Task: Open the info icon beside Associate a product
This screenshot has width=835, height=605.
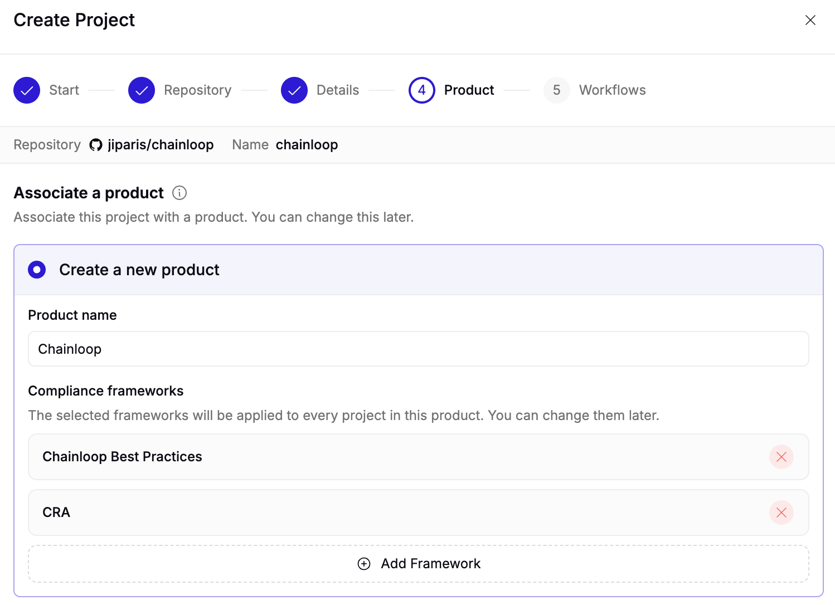Action: coord(179,193)
